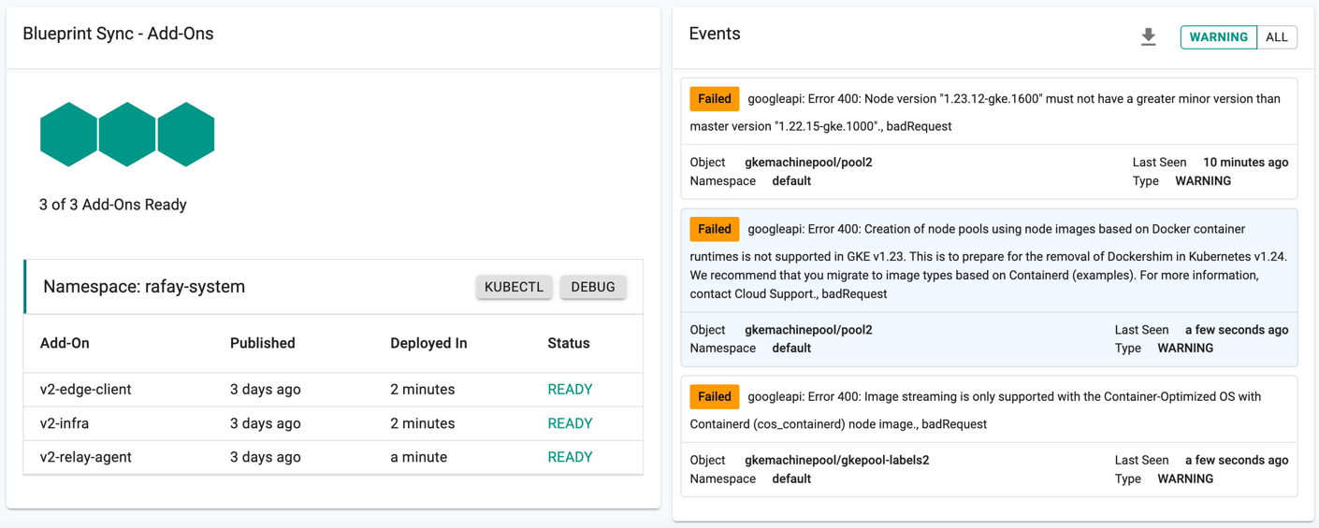
Task: Download events using the download icon
Action: (1148, 37)
